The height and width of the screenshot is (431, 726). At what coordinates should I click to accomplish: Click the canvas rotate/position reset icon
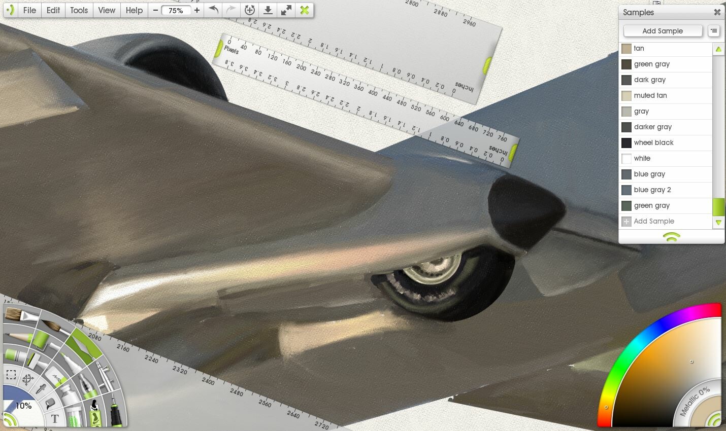coord(249,10)
